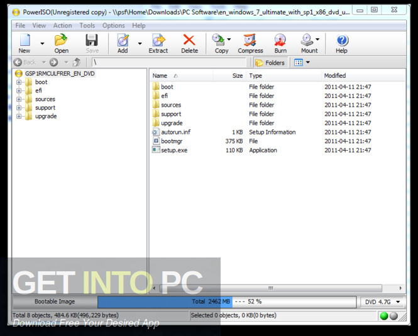Toggle the Folders pane button
The image size is (418, 336).
(270, 63)
